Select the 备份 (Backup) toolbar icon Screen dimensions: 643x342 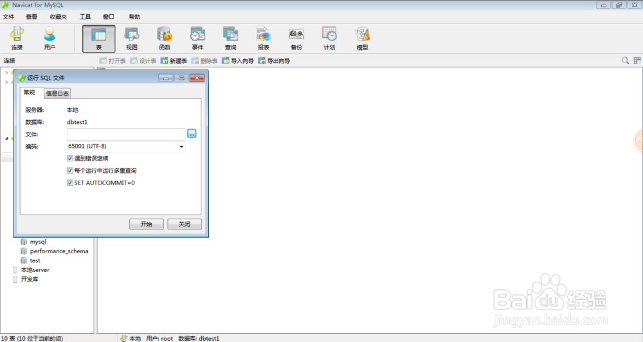coord(296,39)
